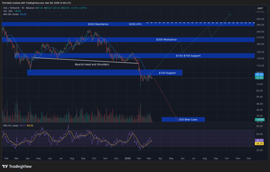This screenshot has width=270, height=172.
Task: Select the green 83.88 last price tag
Action: click(x=259, y=78)
